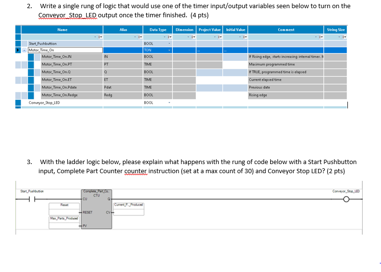Sort by the Name column header
Viewport: 381px width, 272px height.
pyautogui.click(x=62, y=30)
